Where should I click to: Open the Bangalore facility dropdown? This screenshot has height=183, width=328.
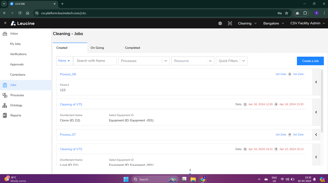[x=274, y=23]
